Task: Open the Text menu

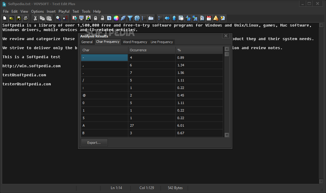Action: pos(75,11)
